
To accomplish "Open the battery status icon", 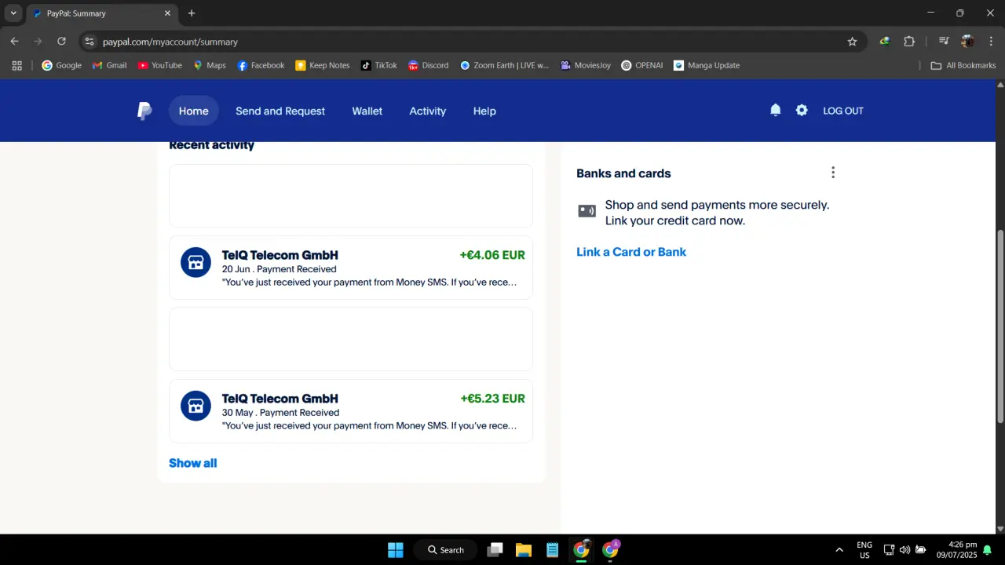I will tap(921, 550).
